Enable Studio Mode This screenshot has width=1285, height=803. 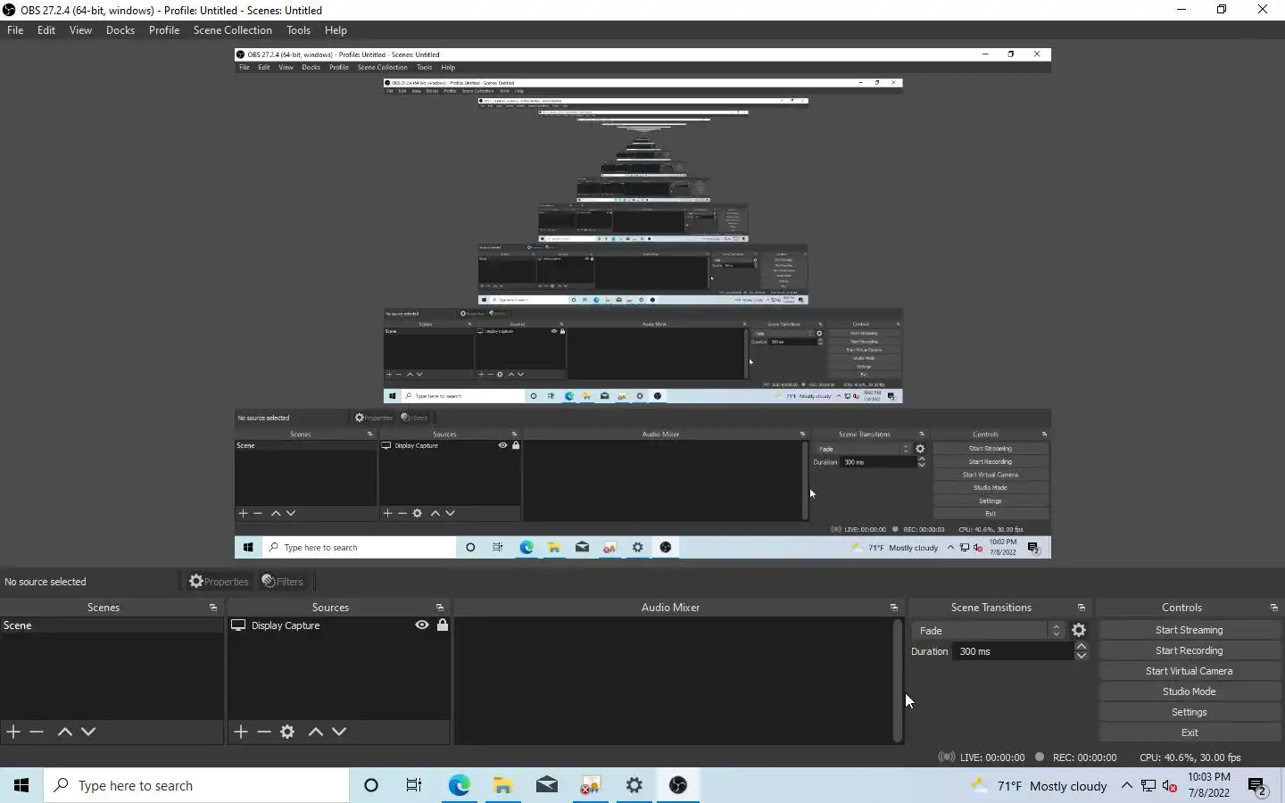pyautogui.click(x=1190, y=691)
